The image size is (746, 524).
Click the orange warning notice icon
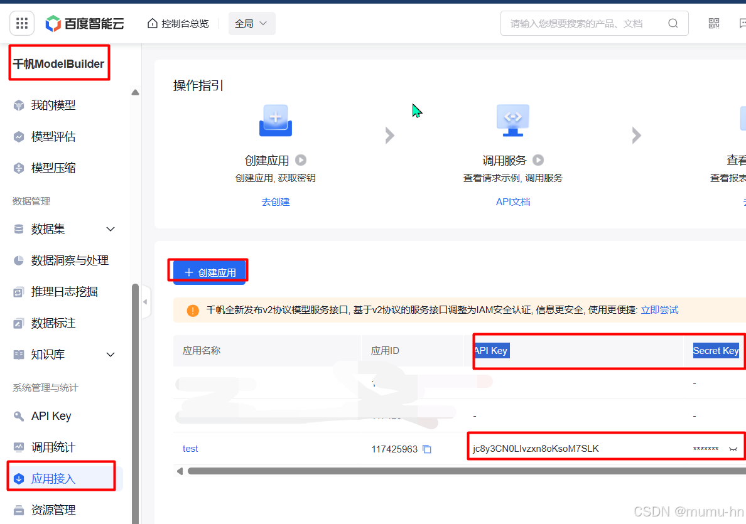tap(193, 311)
